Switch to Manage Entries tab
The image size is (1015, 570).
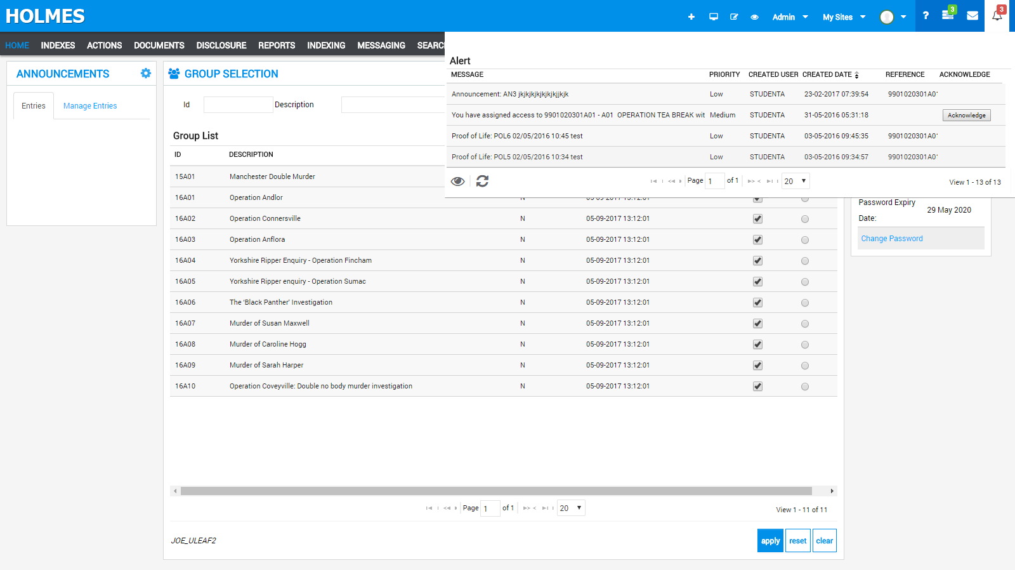click(90, 106)
